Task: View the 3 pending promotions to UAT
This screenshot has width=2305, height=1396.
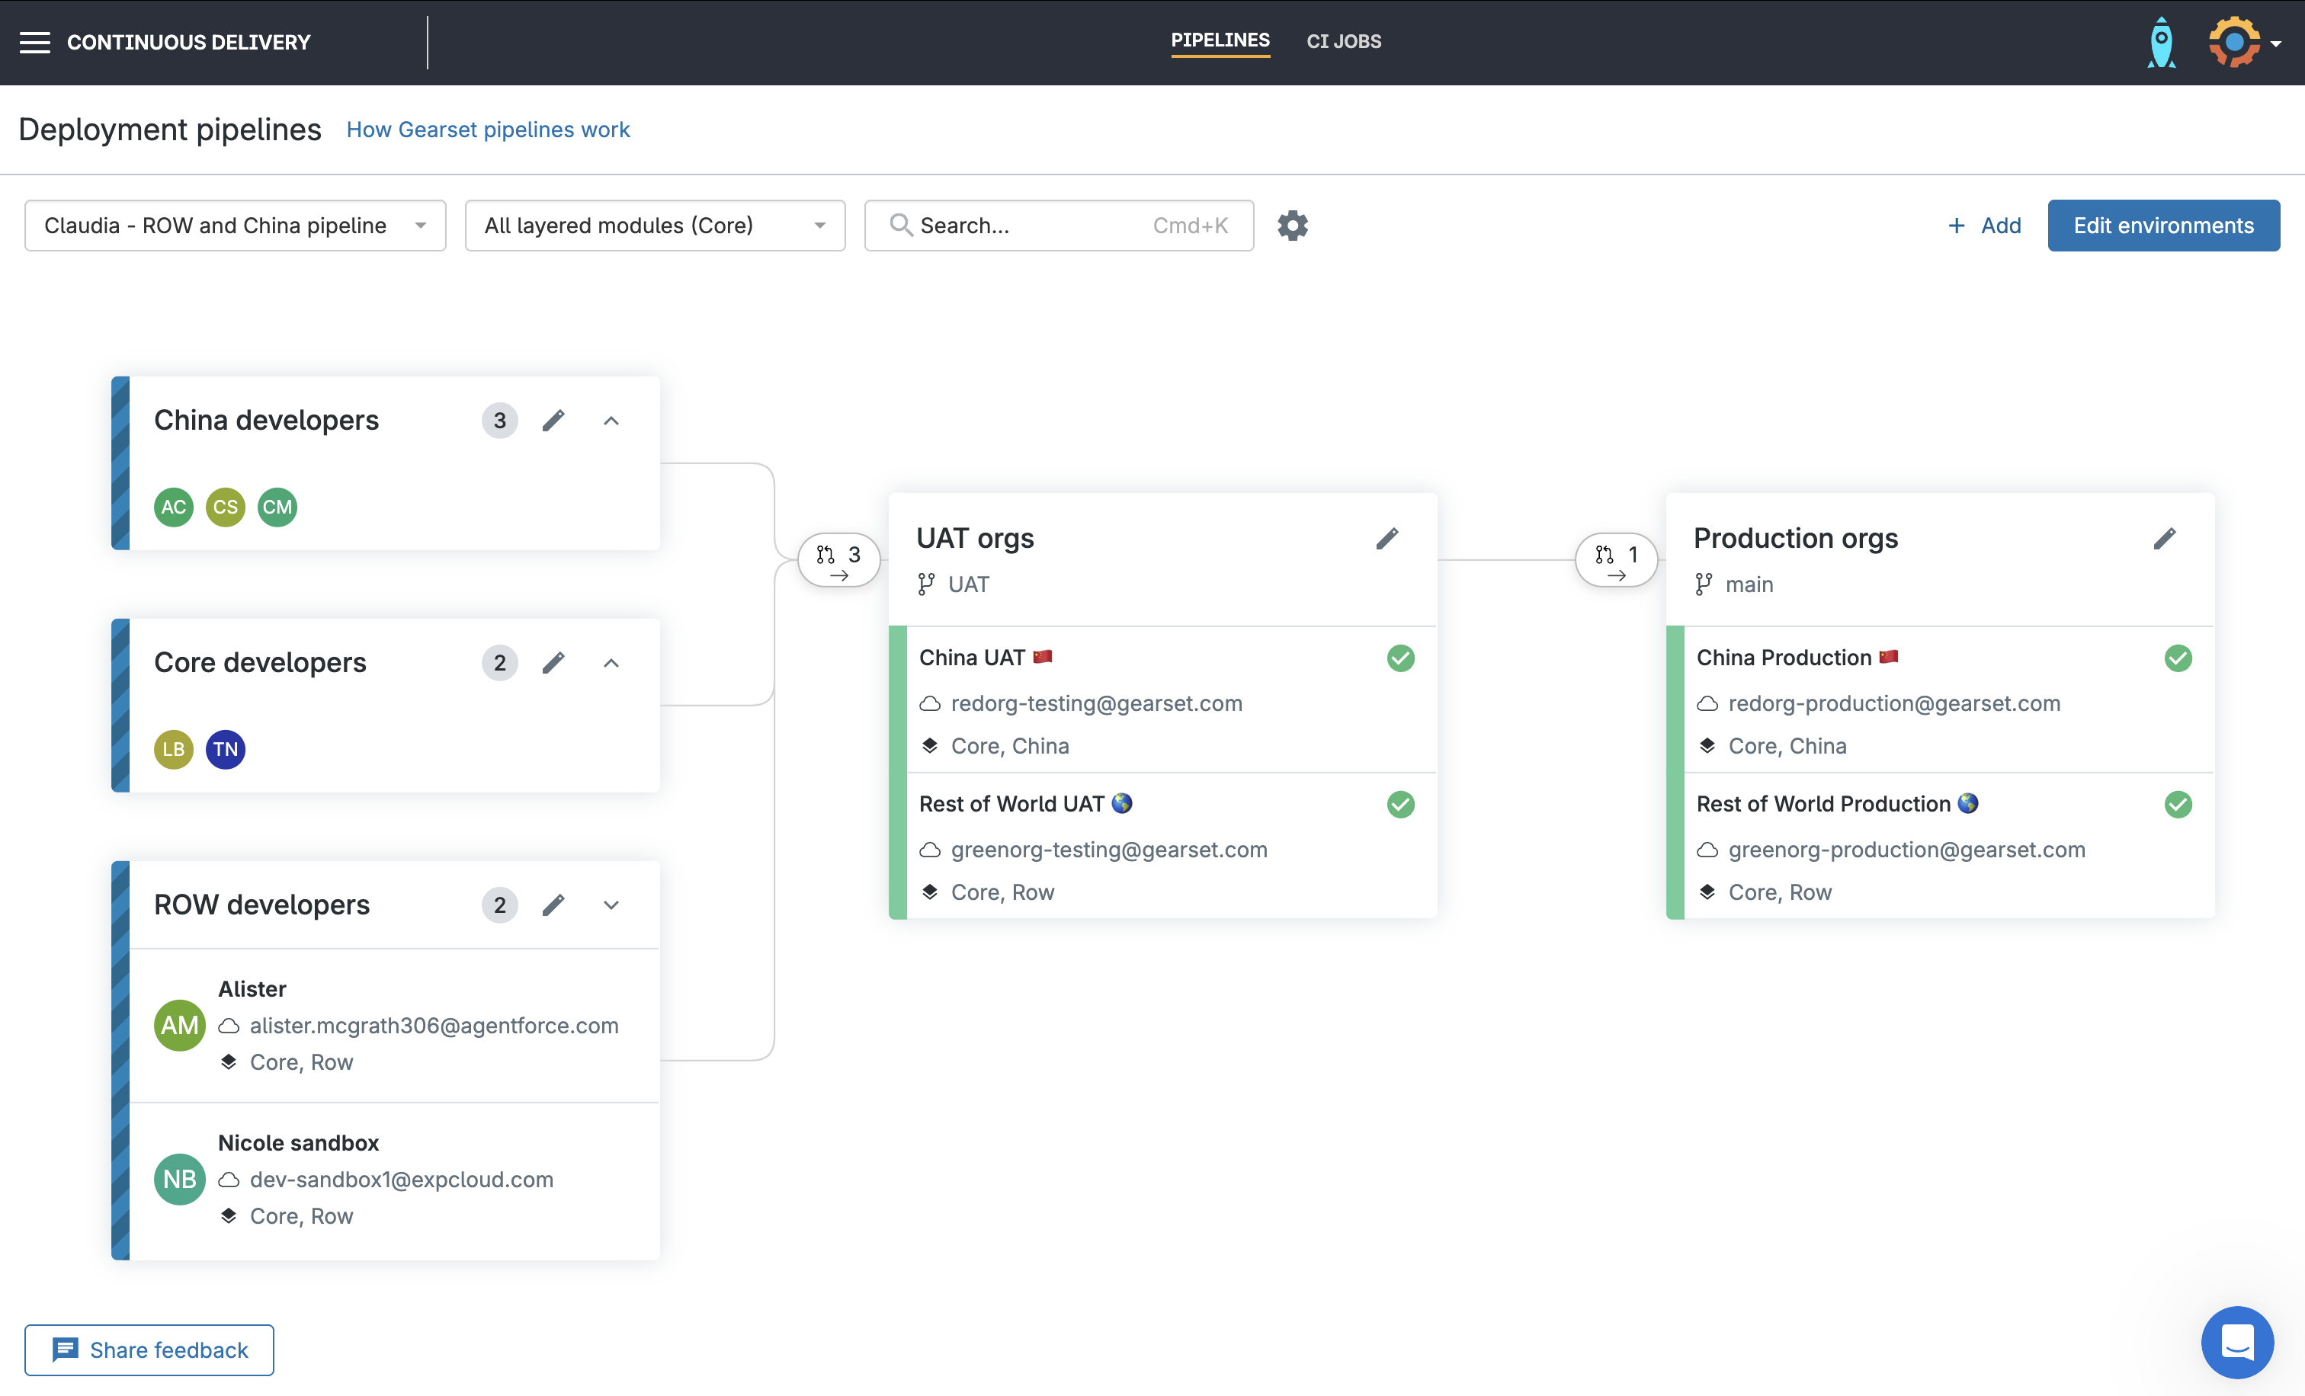Action: click(x=838, y=559)
